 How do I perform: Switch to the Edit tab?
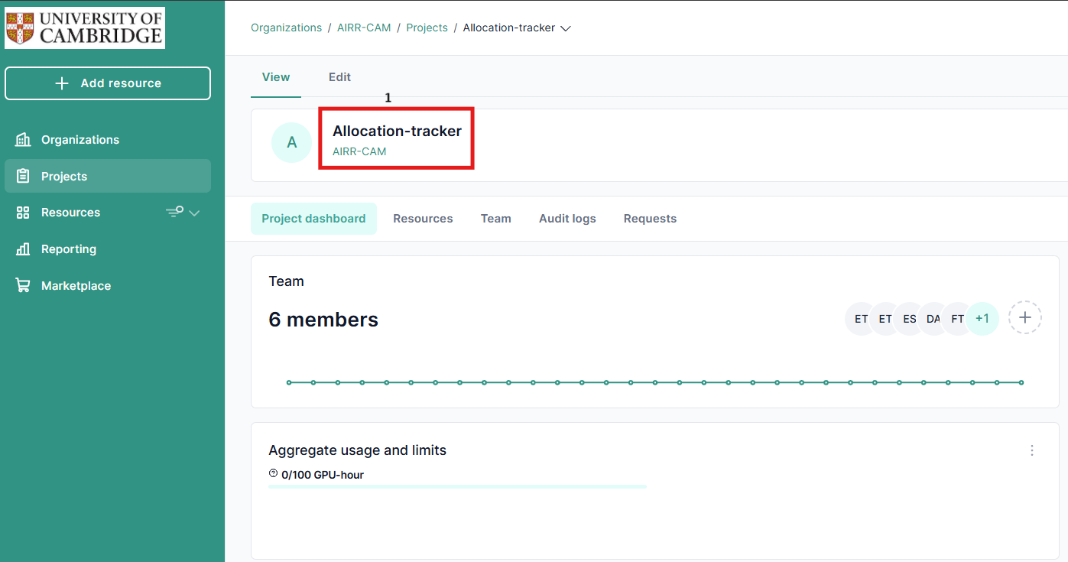(339, 77)
